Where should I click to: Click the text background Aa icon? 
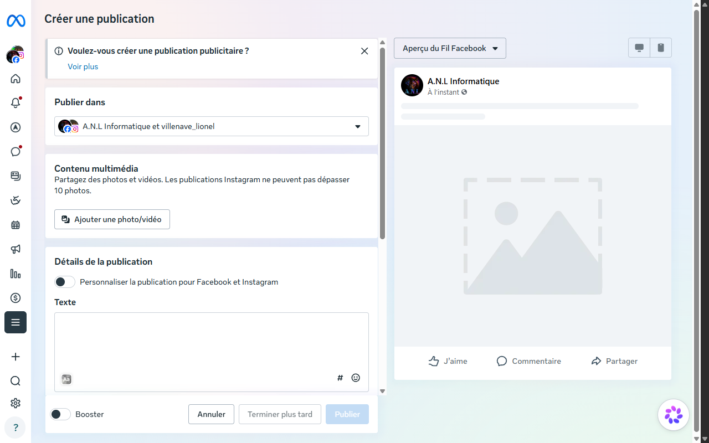click(66, 379)
